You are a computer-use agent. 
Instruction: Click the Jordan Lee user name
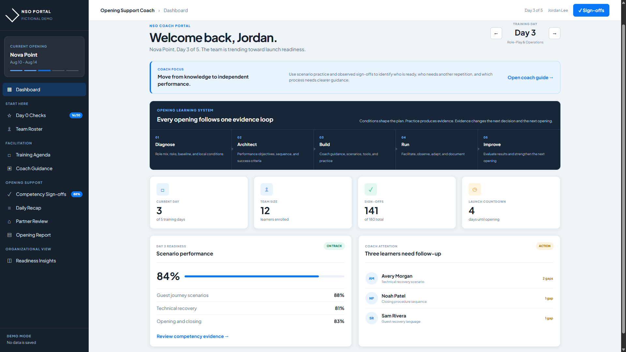558,10
